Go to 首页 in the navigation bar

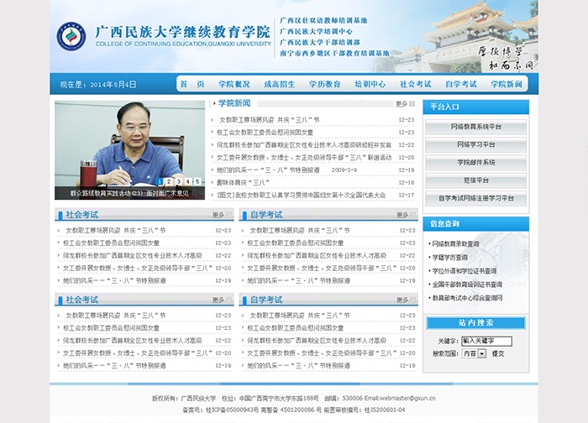coord(192,84)
